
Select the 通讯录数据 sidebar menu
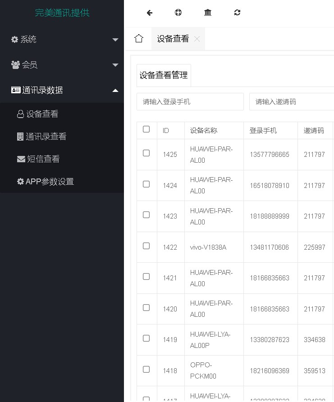pyautogui.click(x=62, y=90)
